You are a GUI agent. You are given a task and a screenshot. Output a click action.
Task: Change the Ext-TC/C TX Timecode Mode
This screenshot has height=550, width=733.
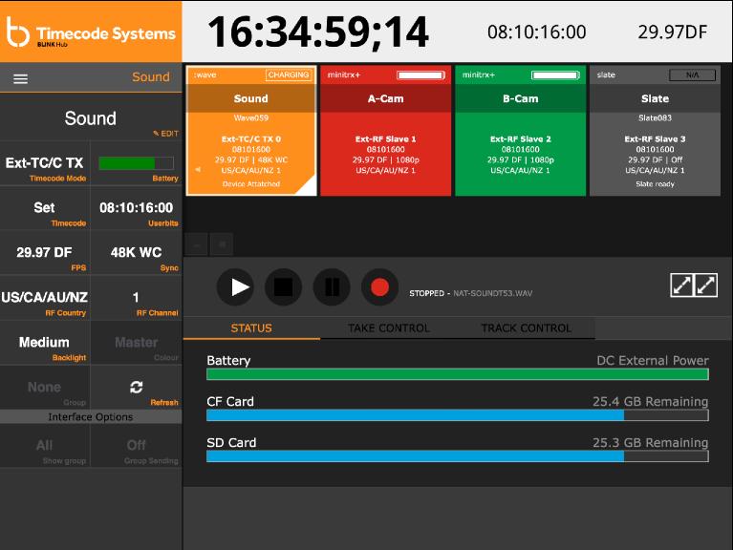[x=45, y=164]
